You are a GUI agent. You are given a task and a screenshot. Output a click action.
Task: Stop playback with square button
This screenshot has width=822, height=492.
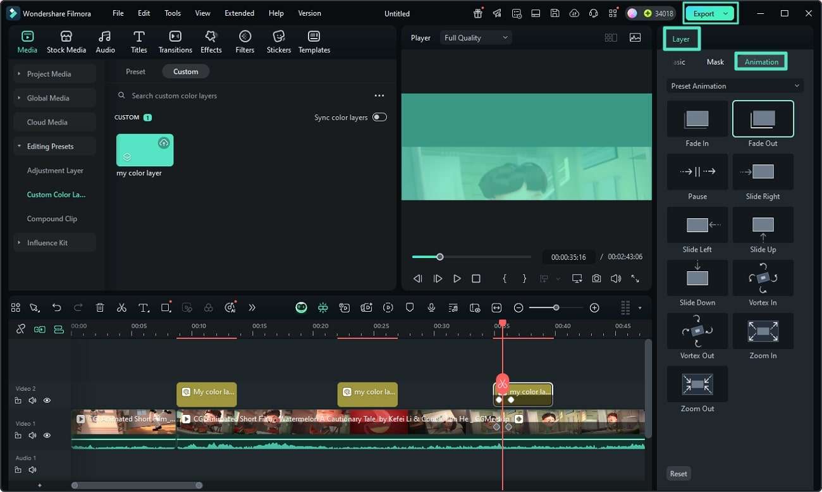click(x=476, y=278)
